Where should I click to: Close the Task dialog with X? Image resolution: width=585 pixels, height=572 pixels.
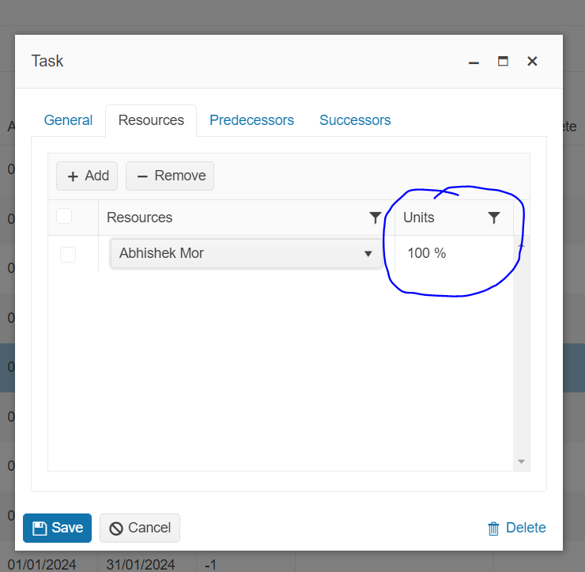click(532, 61)
